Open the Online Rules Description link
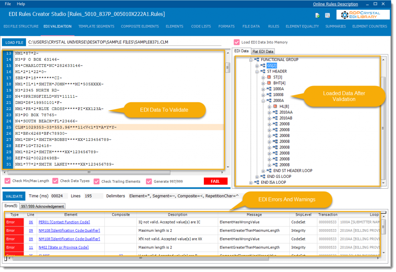Screen dimensions: 396x272 coord(335,4)
